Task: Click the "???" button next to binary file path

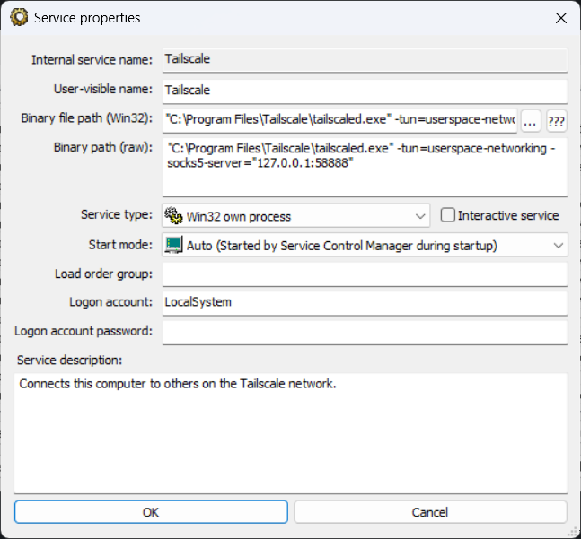Action: pyautogui.click(x=556, y=120)
